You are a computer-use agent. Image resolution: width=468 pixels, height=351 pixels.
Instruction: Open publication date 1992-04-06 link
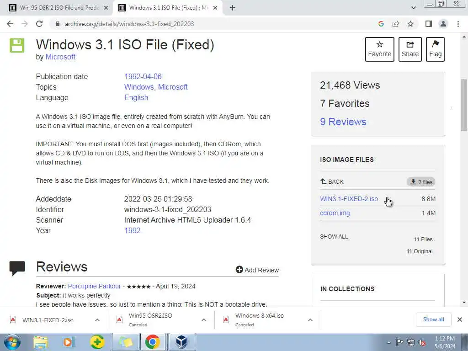tap(143, 76)
